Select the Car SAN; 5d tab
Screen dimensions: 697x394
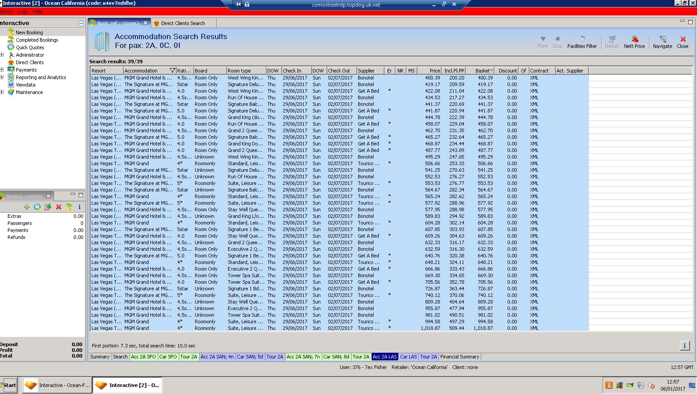coord(250,357)
